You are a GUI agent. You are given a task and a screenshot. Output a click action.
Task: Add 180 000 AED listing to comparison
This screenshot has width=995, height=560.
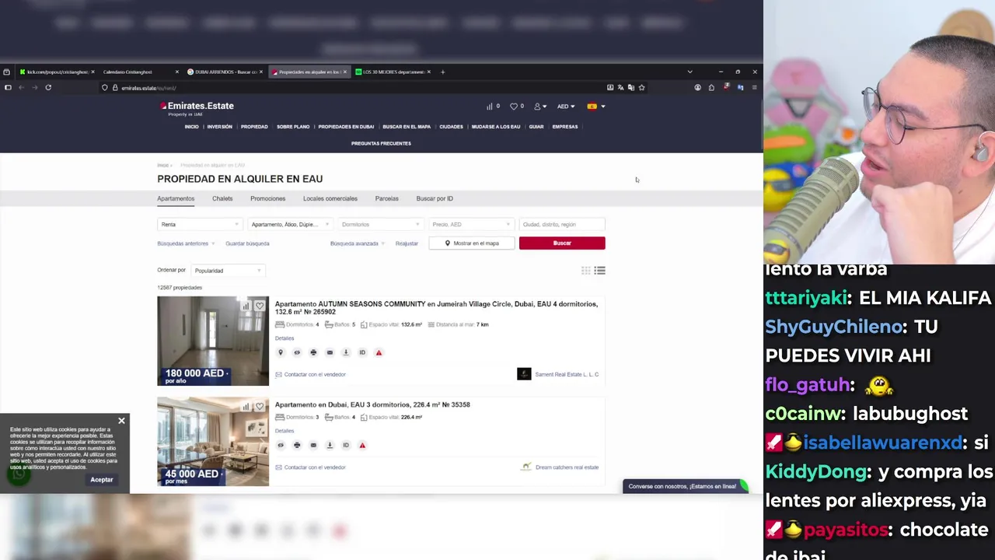point(246,306)
